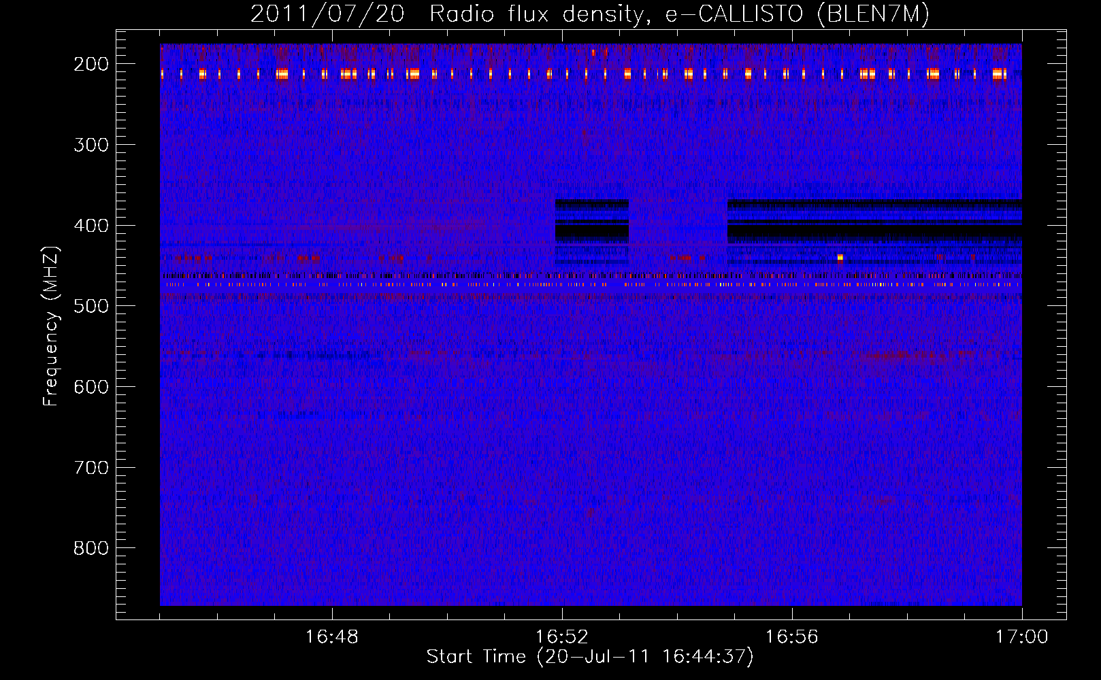Click the 'Frequency (MHZ)' axis label
This screenshot has width=1101, height=680.
coord(51,326)
